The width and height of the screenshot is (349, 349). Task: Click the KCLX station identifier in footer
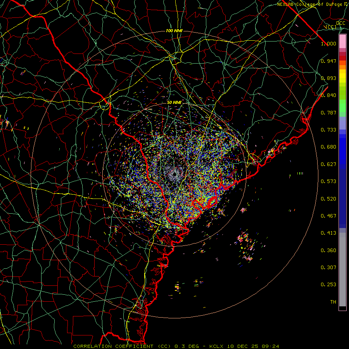217,346
